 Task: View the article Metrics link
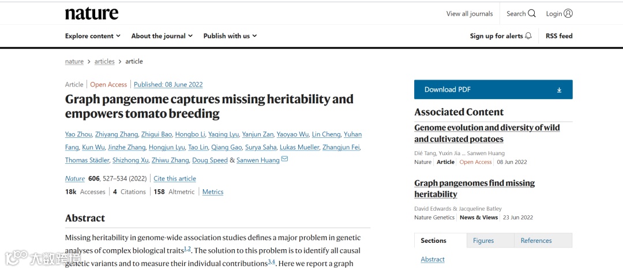[213, 192]
